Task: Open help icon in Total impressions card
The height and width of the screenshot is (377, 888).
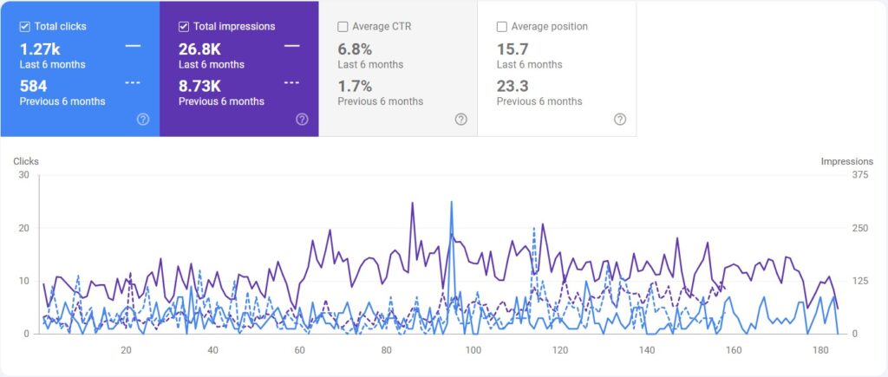Action: point(302,120)
